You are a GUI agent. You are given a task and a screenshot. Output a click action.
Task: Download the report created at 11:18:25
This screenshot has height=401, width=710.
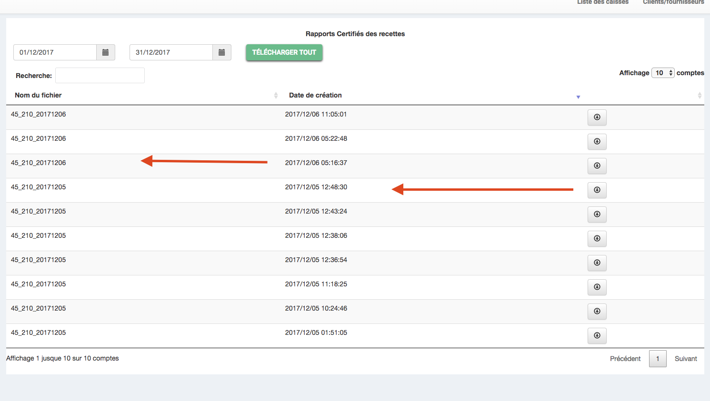pos(597,287)
